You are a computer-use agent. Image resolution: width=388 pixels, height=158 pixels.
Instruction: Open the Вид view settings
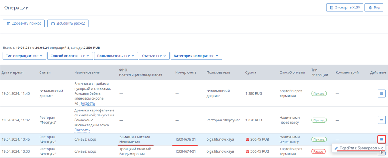374,8
